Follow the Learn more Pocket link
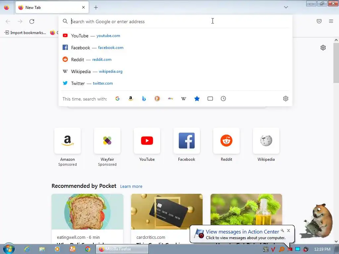The image size is (339, 254). [x=131, y=187]
